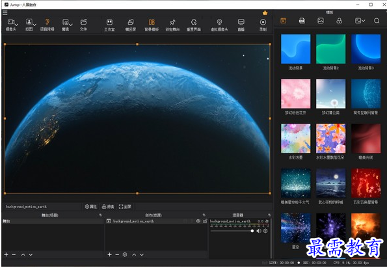The width and height of the screenshot is (387, 268).
Task: Pick the orange flowers on purple template
Action: [330, 138]
